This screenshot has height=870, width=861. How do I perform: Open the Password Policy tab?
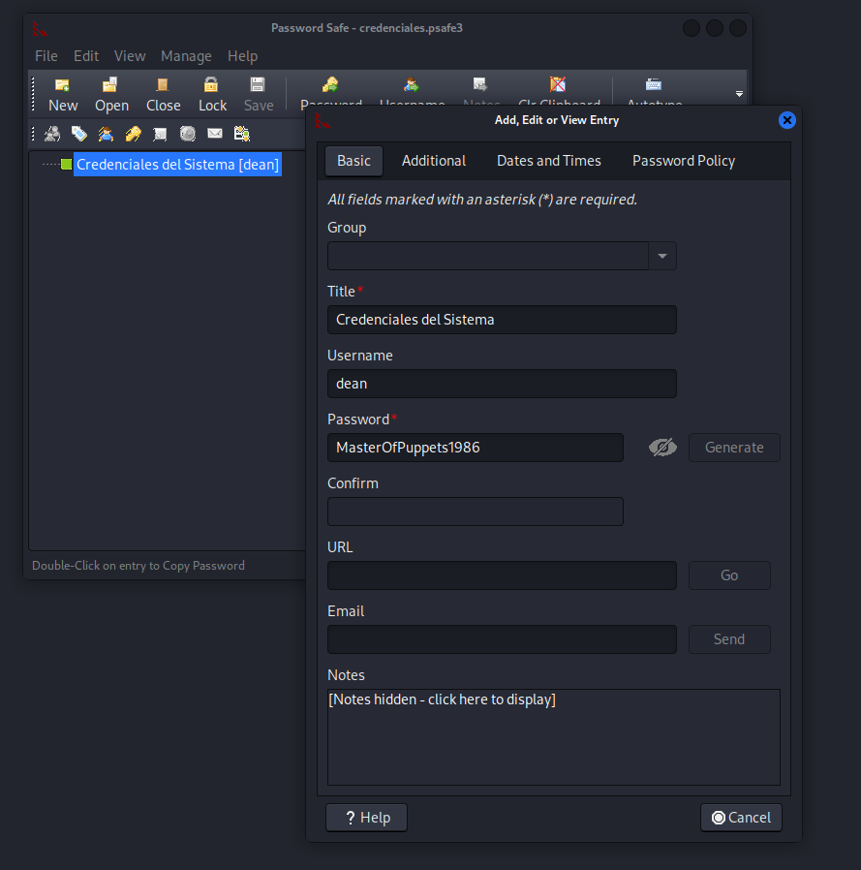click(x=683, y=161)
